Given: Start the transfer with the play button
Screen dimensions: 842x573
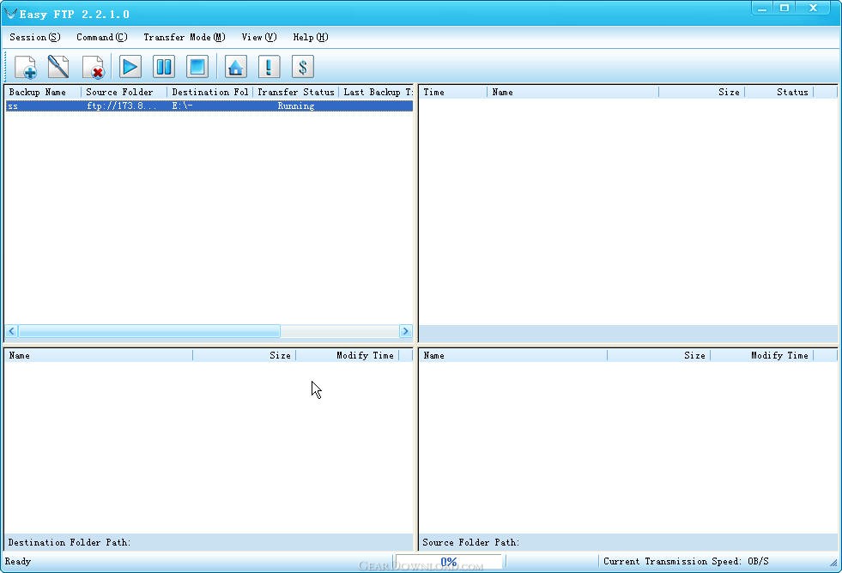Looking at the screenshot, I should click(x=130, y=67).
